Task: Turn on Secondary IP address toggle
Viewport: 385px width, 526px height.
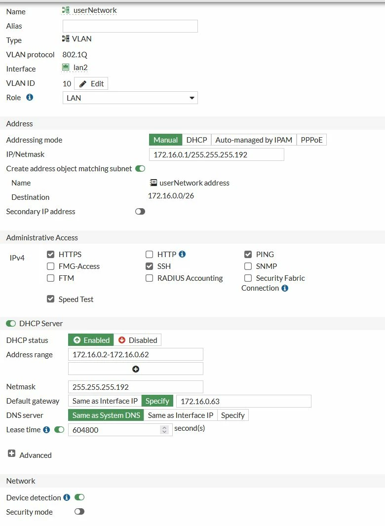Action: click(140, 211)
